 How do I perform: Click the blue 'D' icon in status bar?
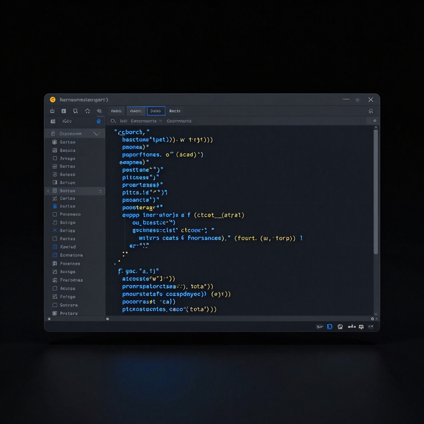click(x=330, y=327)
